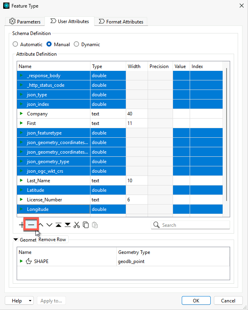Select the json_featuretype attribute row
248x310 pixels.
[120, 133]
